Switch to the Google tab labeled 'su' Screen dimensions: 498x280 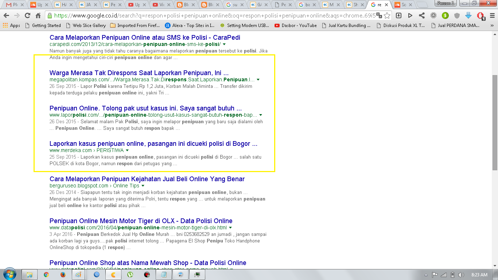233,5
